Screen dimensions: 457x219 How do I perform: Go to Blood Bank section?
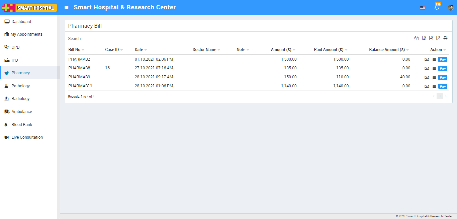pos(22,125)
